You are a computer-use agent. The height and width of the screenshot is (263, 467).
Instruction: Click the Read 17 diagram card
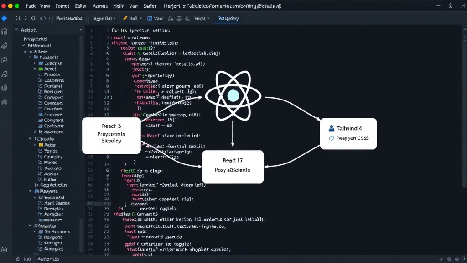click(x=233, y=167)
